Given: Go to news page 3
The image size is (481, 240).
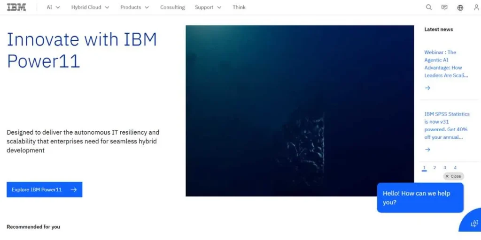Looking at the screenshot, I should pos(445,168).
